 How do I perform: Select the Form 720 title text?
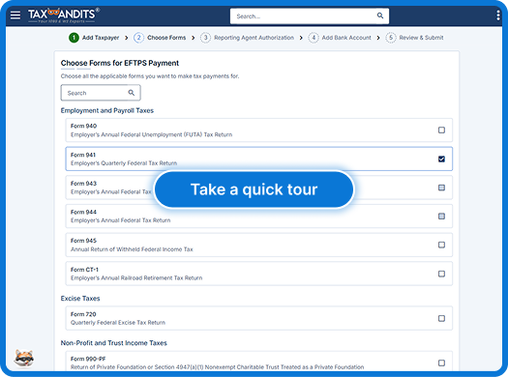click(x=83, y=314)
